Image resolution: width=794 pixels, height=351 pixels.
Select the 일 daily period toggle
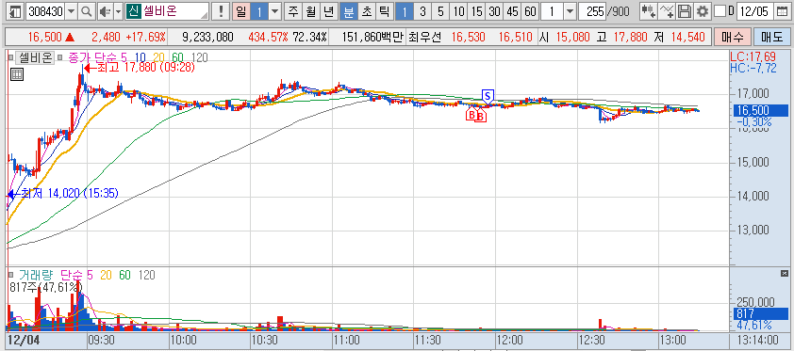click(241, 11)
